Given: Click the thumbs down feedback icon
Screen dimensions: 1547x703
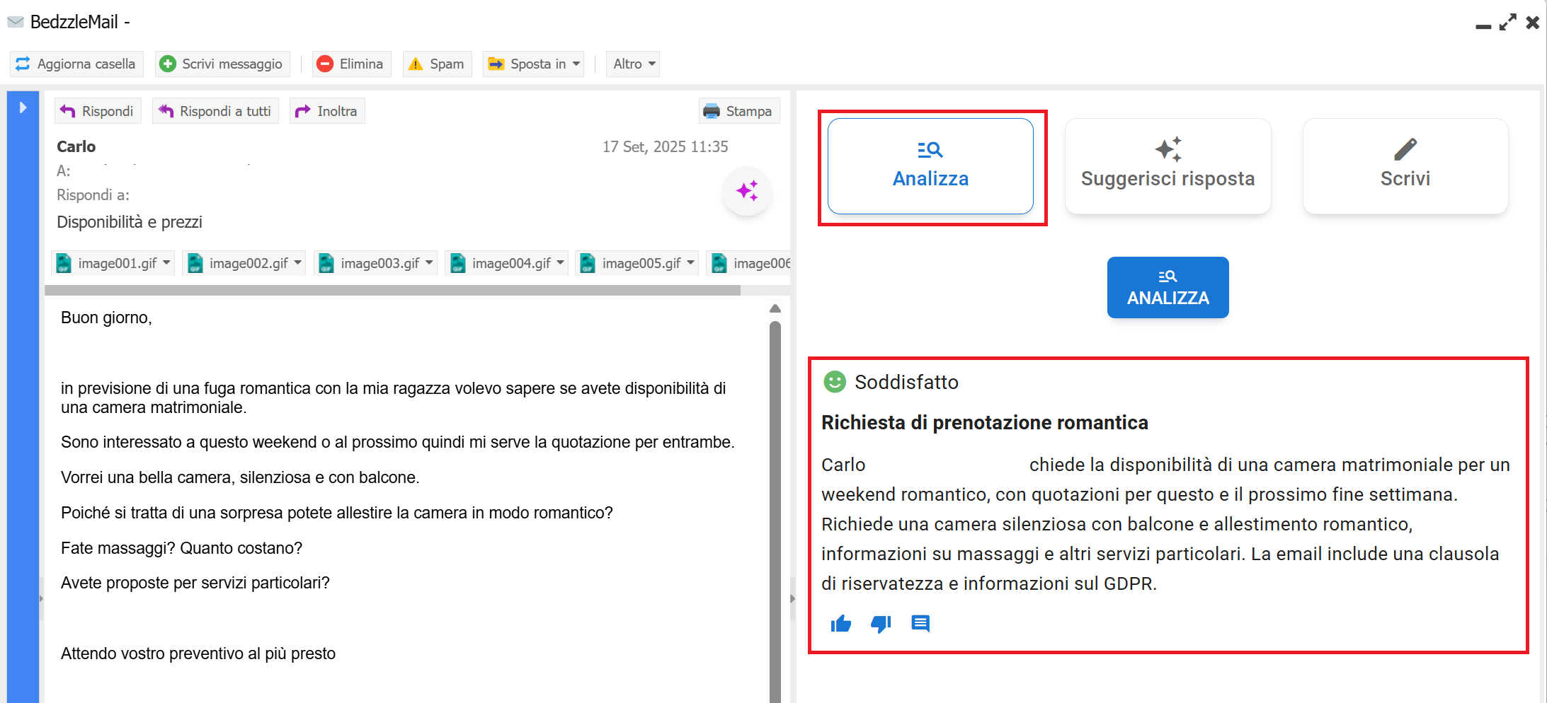Looking at the screenshot, I should click(x=880, y=624).
